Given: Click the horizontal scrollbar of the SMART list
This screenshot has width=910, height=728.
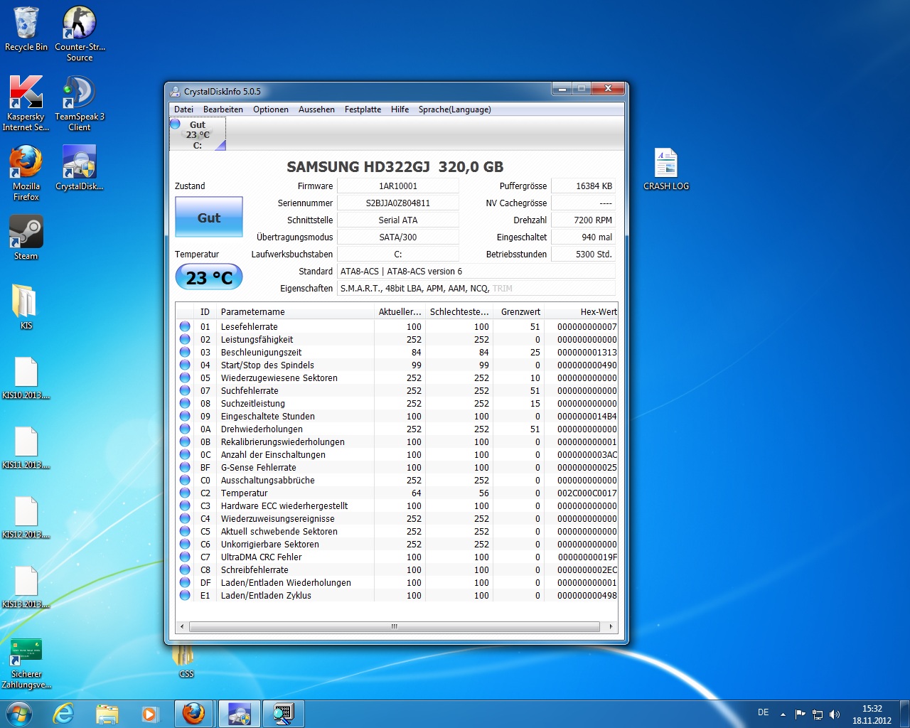Looking at the screenshot, I should 395,626.
